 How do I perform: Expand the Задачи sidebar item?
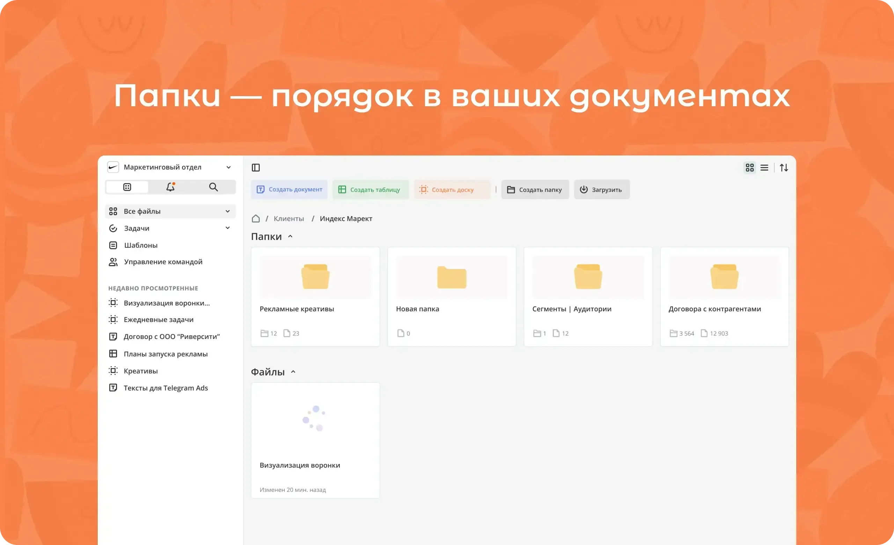[x=228, y=228]
